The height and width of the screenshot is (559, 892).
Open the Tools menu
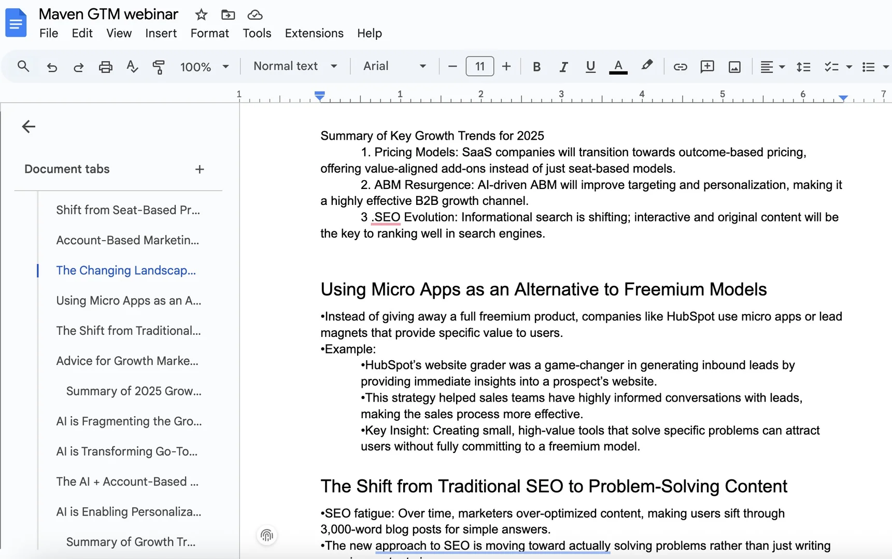pos(257,33)
